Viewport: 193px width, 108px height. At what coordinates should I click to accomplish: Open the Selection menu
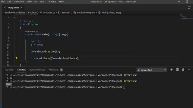point(19,1)
